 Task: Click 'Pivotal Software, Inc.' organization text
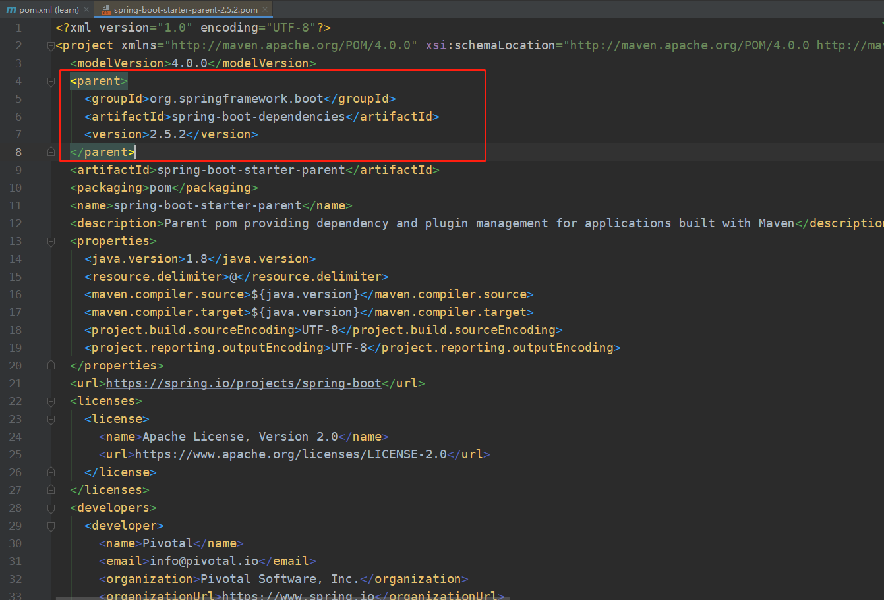[280, 579]
